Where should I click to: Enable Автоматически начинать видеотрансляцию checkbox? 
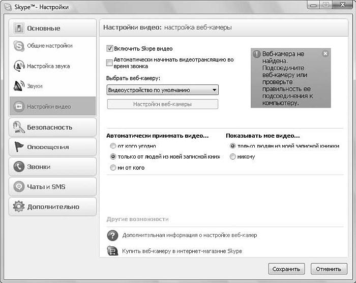click(109, 63)
